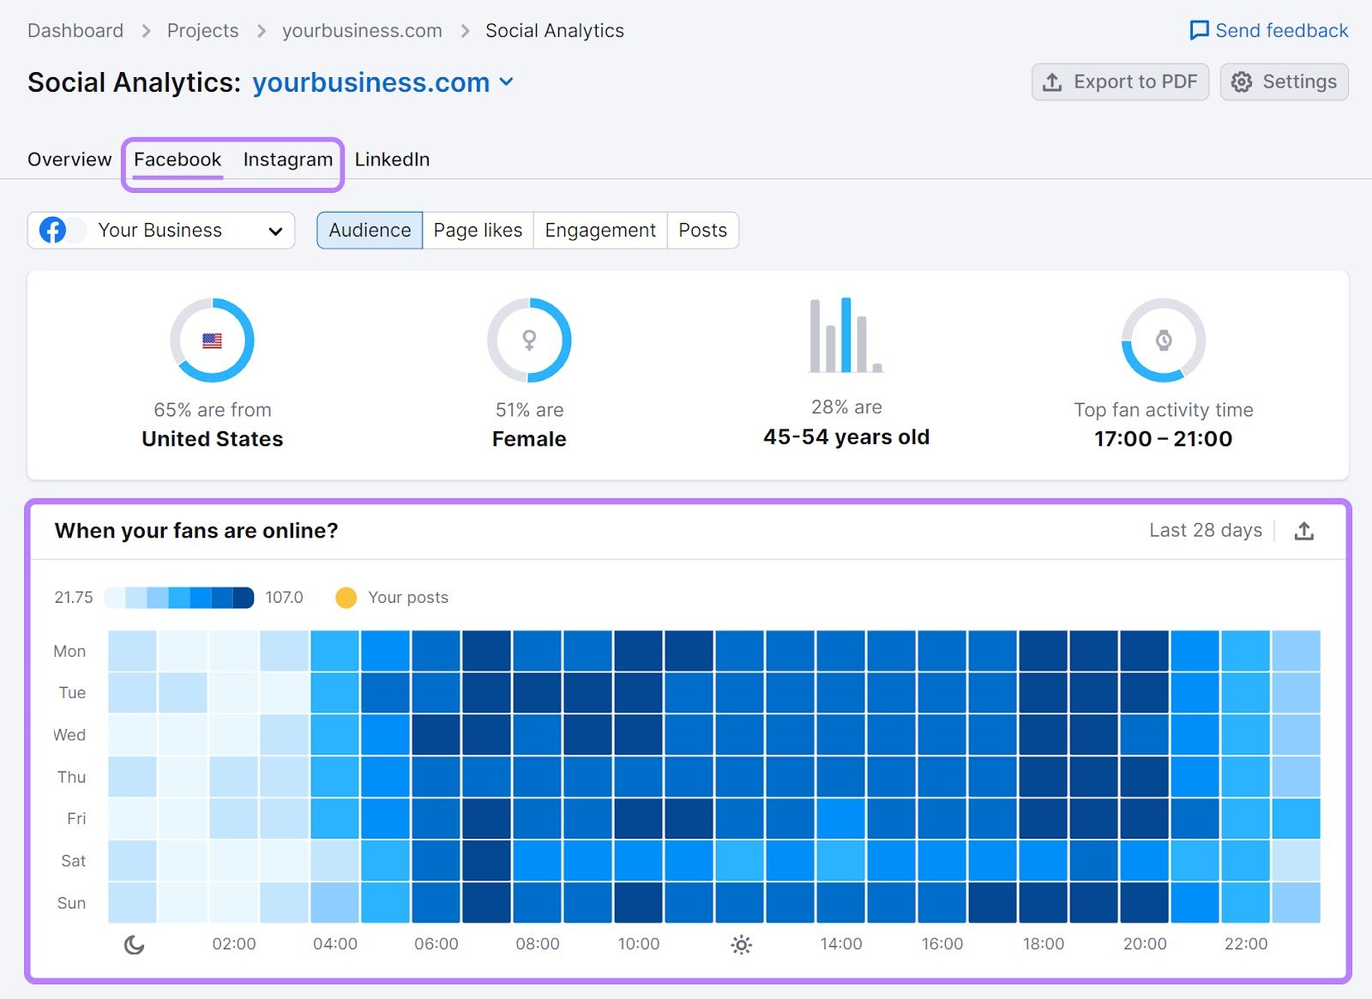Navigate to Projects in the breadcrumb
This screenshot has width=1372, height=999.
[202, 30]
